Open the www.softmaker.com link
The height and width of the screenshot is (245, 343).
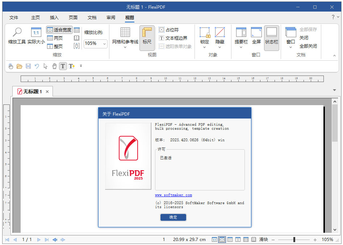point(173,195)
